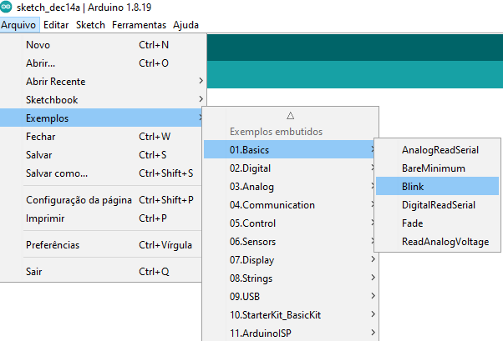503x341 pixels.
Task: Choose Novo from the Arquivo menu
Action: click(101, 45)
